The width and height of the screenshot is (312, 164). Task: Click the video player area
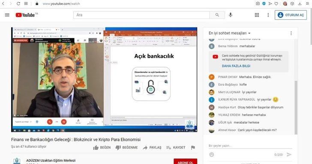coord(104,80)
